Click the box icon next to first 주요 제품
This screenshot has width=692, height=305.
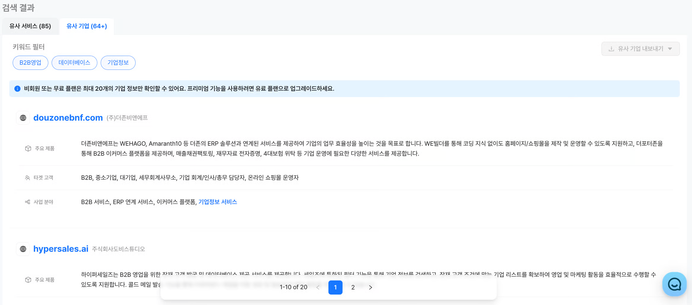28,148
